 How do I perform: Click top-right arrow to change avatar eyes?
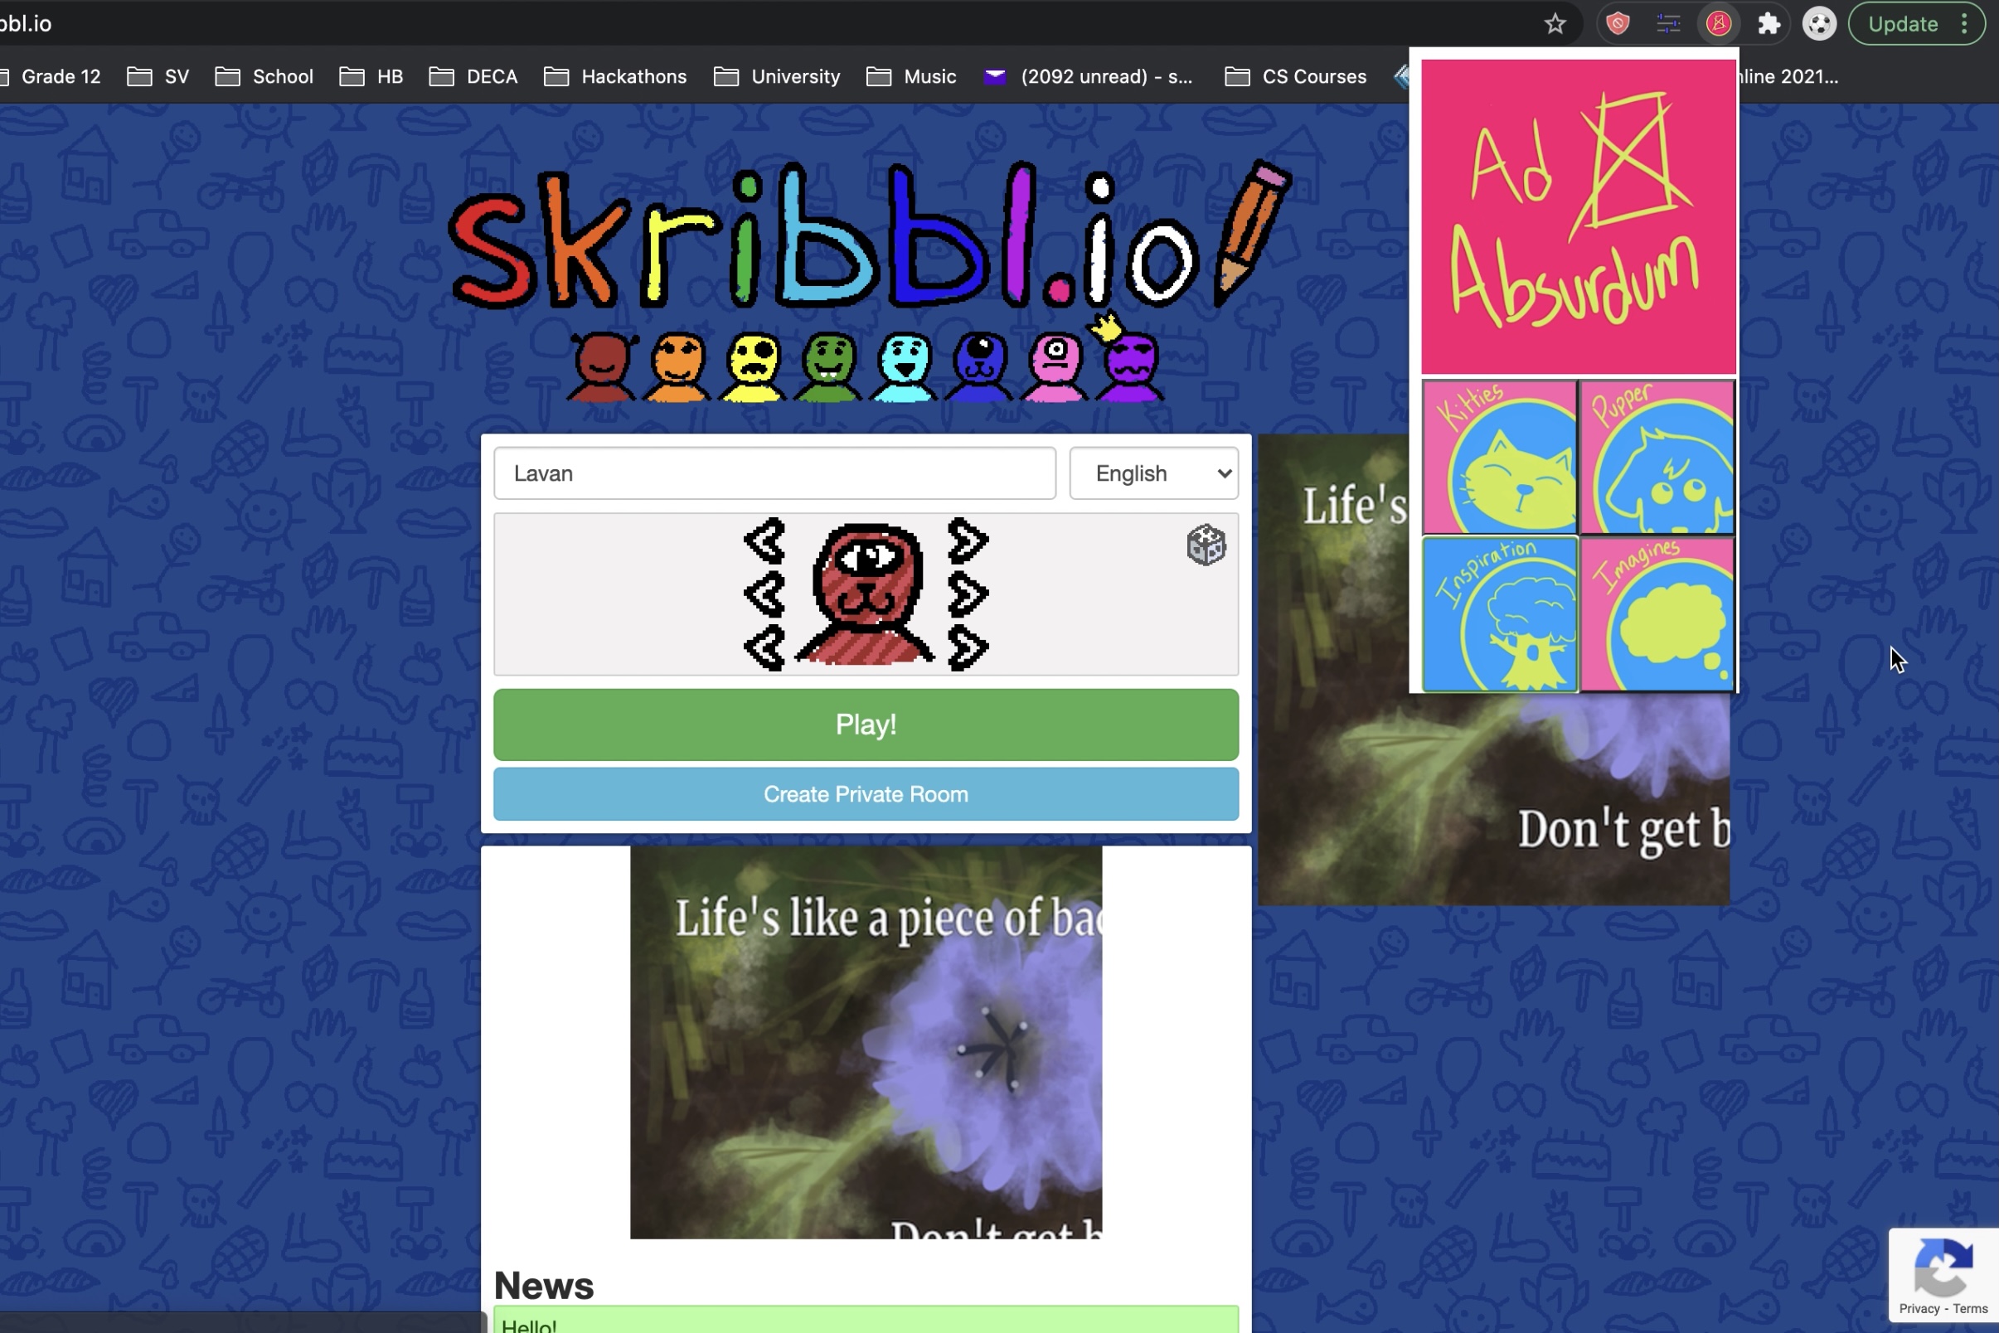[x=968, y=540]
